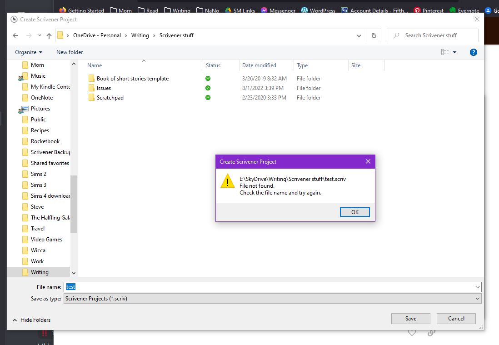Click the Back navigation arrow
The width and height of the screenshot is (499, 345).
tap(15, 35)
